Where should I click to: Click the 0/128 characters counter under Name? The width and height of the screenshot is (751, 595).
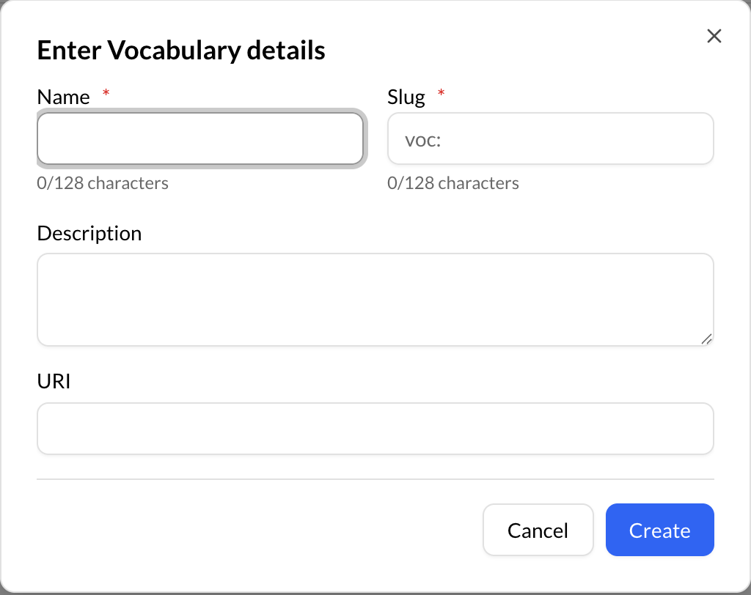(103, 182)
